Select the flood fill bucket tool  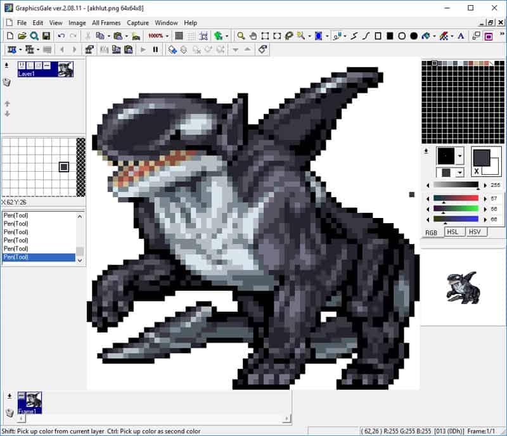coord(426,36)
